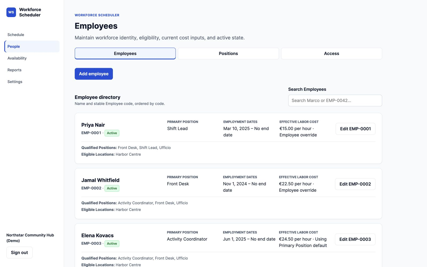Viewport: 427px width, 267px height.
Task: Switch to the Access tab
Action: [x=331, y=53]
